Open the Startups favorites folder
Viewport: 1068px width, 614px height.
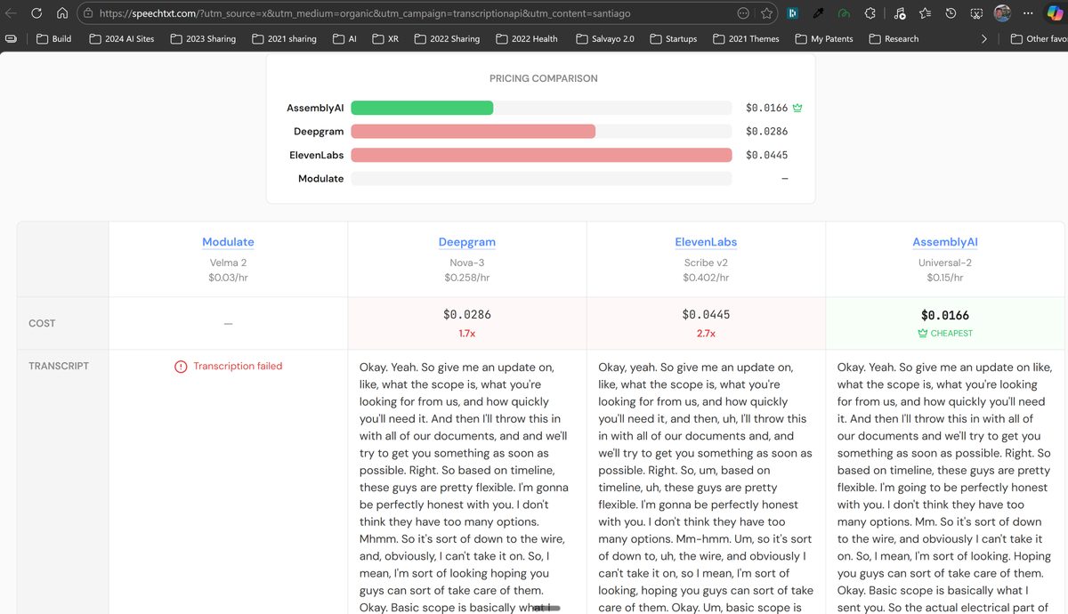pyautogui.click(x=674, y=39)
